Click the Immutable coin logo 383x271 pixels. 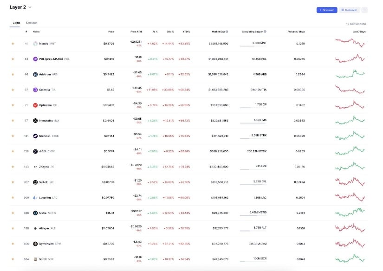[x=35, y=121]
